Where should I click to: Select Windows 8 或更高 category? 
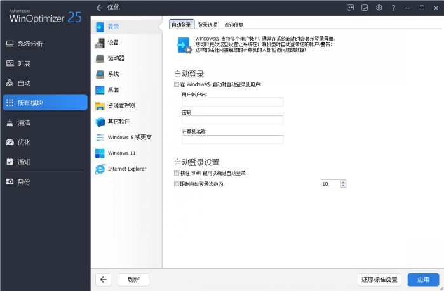tap(126, 138)
